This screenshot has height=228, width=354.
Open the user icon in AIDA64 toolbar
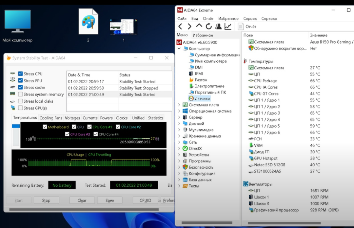click(x=218, y=27)
